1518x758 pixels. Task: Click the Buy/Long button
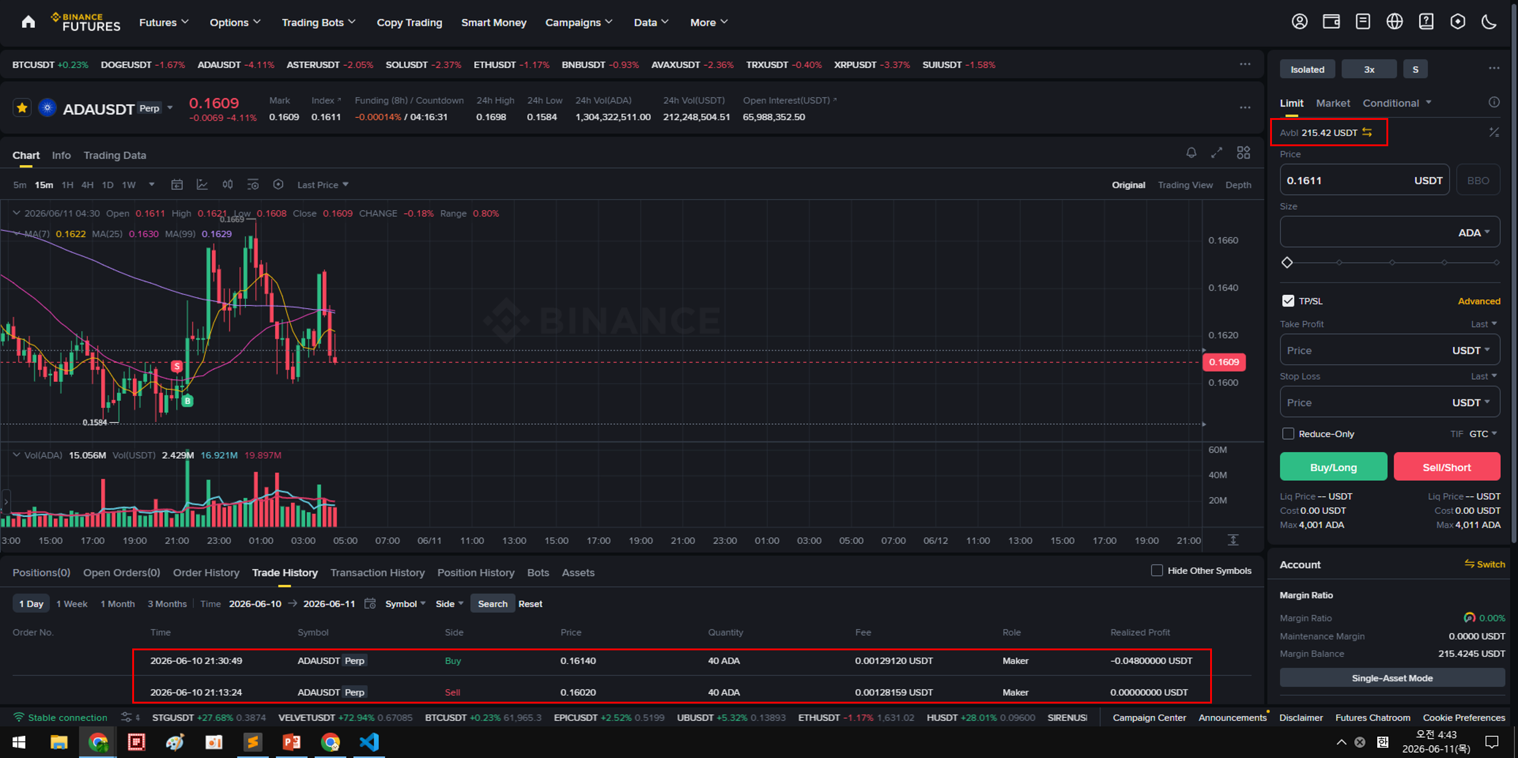tap(1333, 467)
